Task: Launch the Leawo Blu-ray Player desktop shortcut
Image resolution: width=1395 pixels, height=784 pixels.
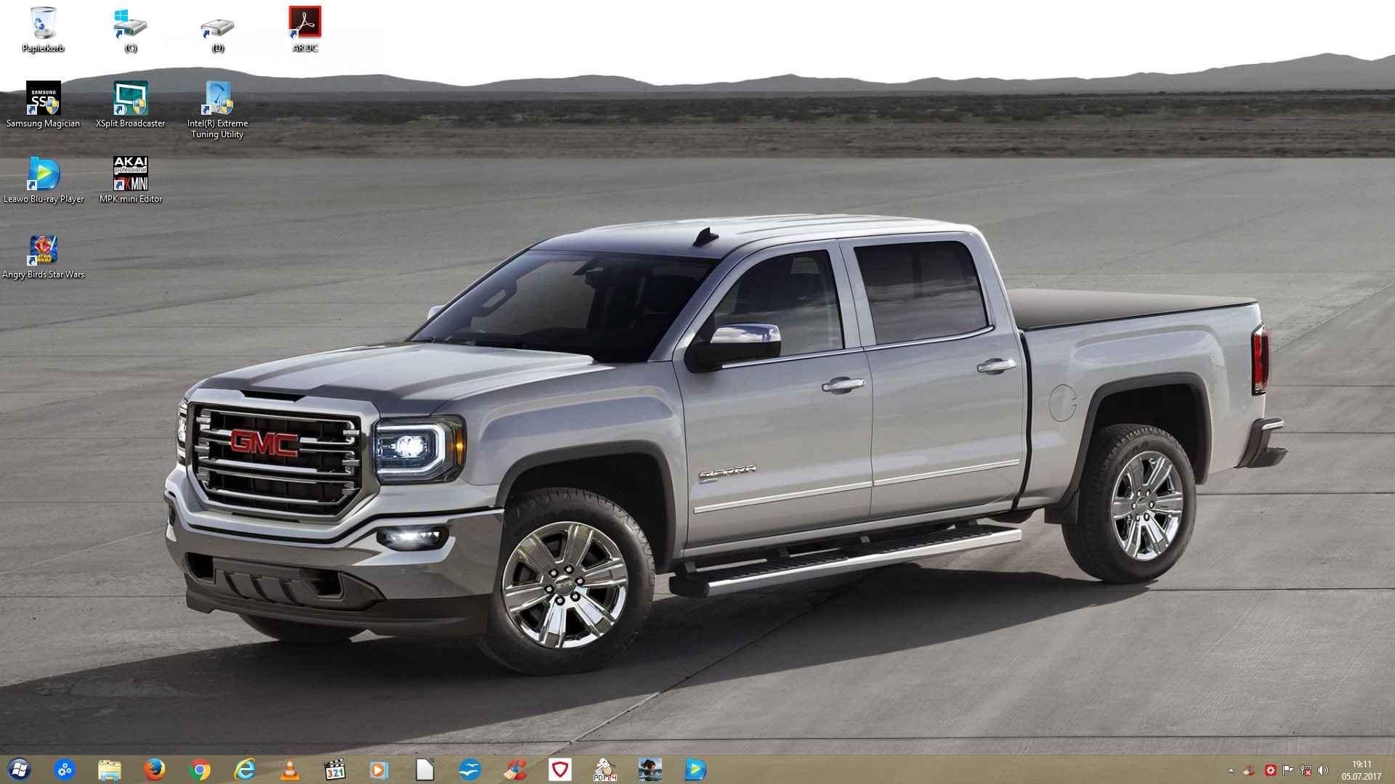Action: pyautogui.click(x=43, y=174)
